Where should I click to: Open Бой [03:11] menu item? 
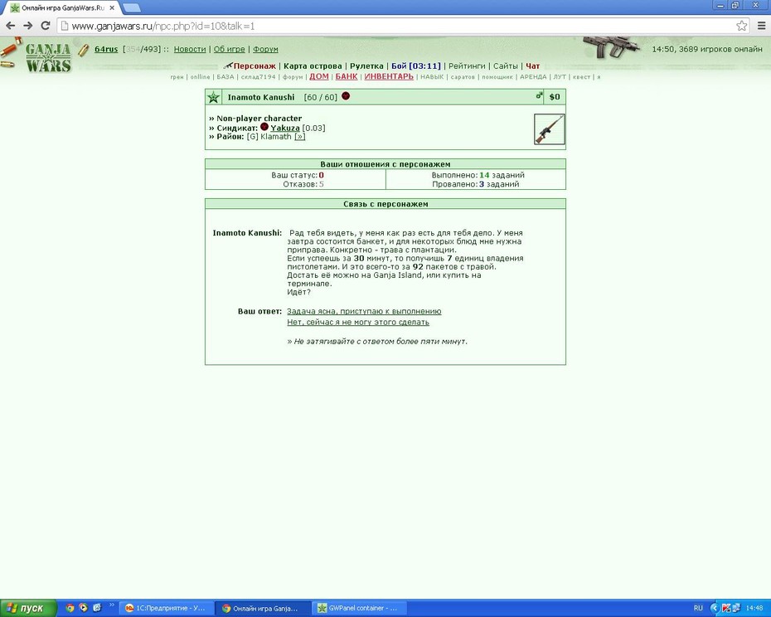pyautogui.click(x=416, y=66)
